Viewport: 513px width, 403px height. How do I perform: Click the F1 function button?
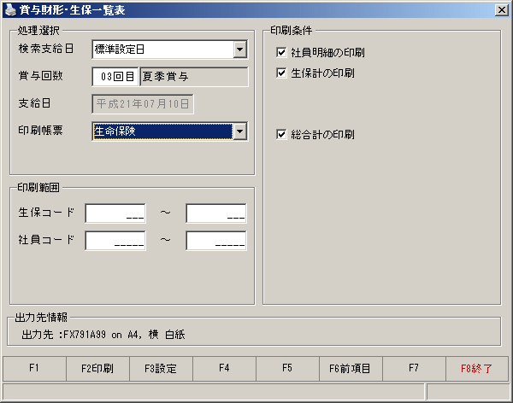pos(34,369)
